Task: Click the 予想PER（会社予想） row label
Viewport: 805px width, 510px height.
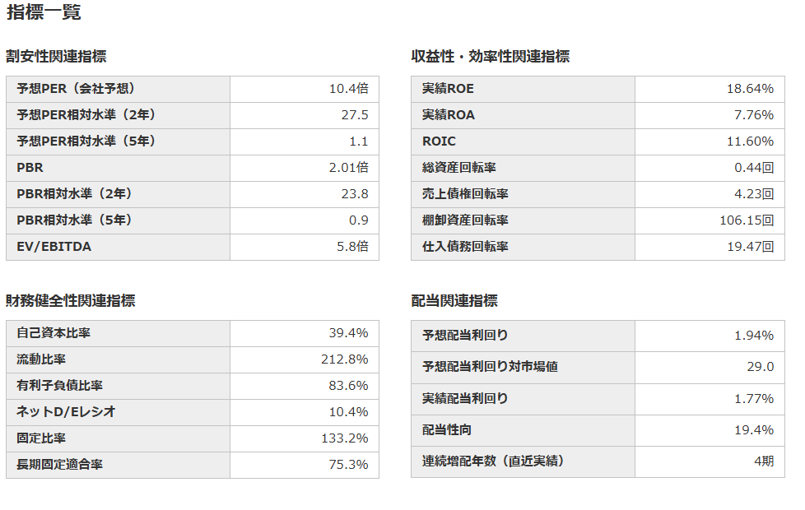Action: (76, 89)
